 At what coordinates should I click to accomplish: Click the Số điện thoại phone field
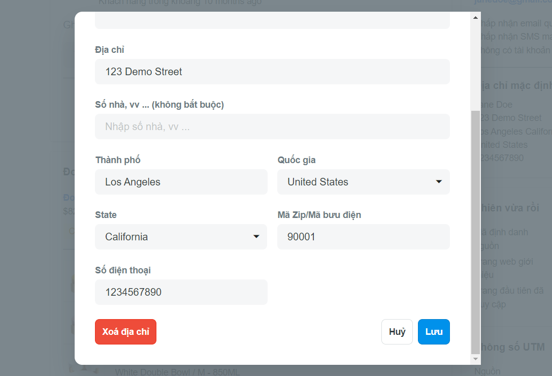181,292
